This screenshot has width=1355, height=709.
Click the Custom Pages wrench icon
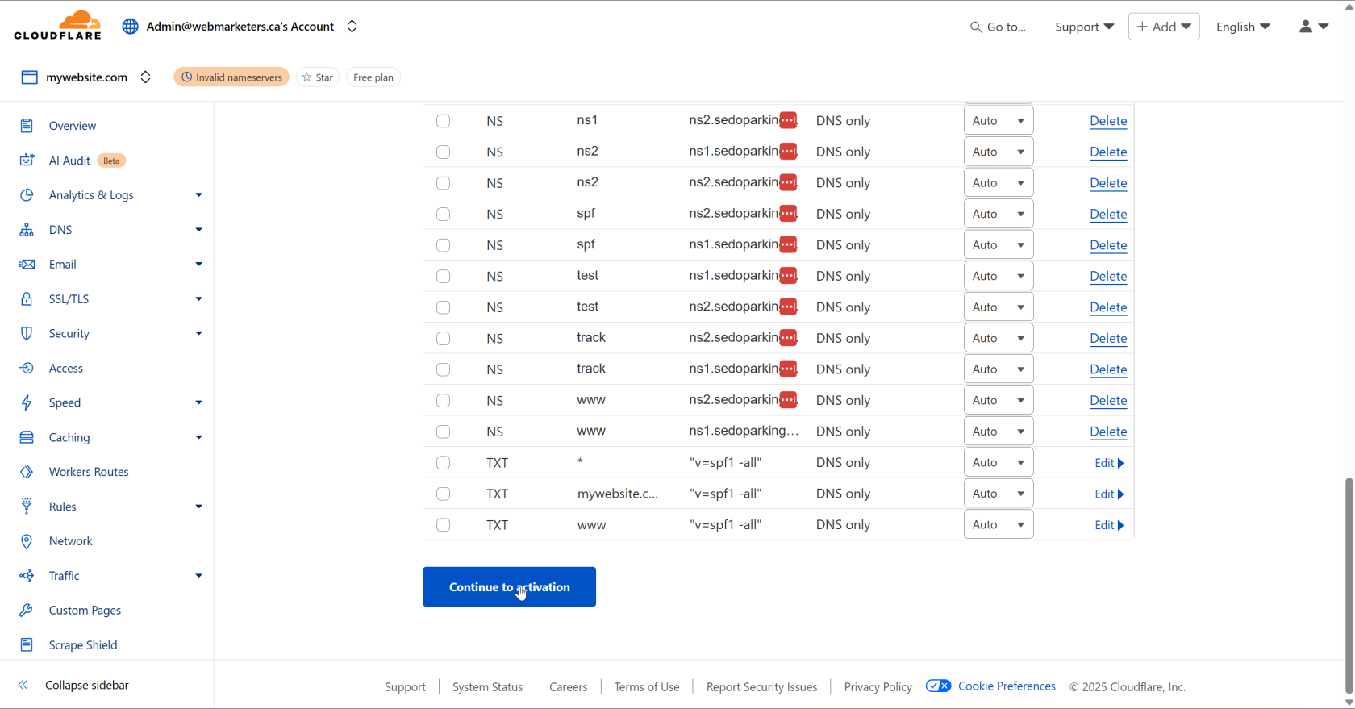[27, 611]
